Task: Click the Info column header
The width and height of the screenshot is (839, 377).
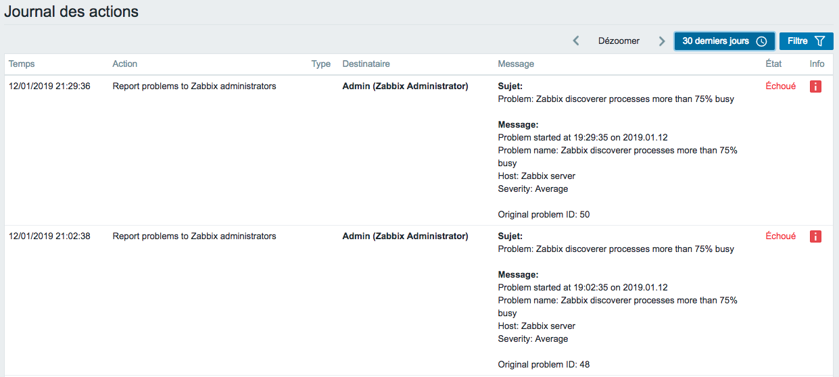Action: click(817, 64)
